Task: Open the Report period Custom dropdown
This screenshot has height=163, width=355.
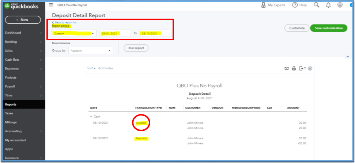Action: point(74,33)
